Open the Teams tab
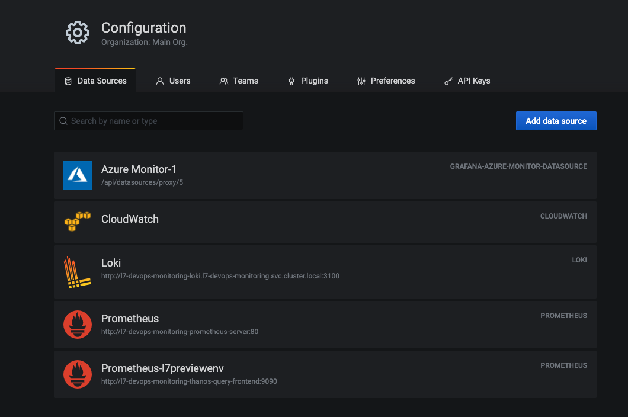Screen dimensions: 628x417 (239, 81)
